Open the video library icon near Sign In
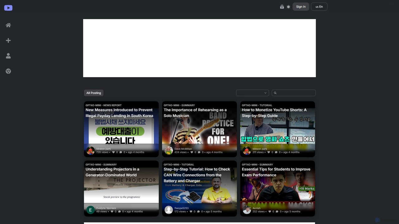This screenshot has width=399, height=224. (x=282, y=7)
